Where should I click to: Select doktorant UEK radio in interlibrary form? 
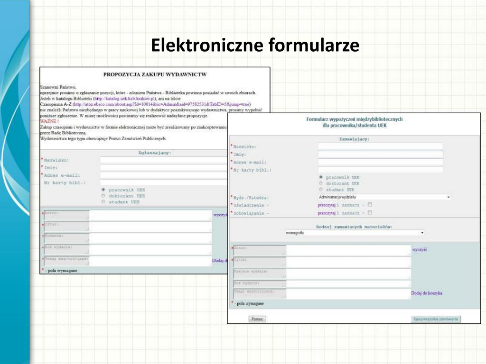[321, 183]
